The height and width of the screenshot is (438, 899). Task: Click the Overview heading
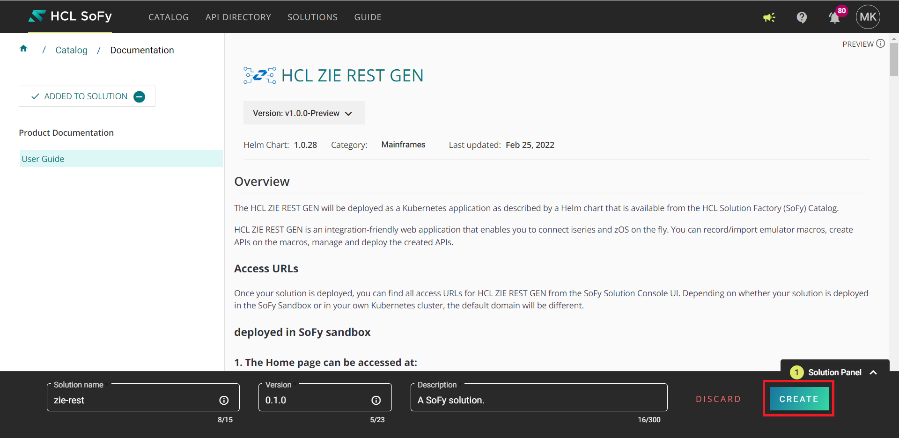coord(262,182)
